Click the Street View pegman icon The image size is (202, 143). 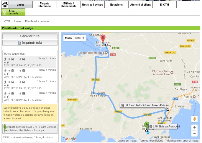(195, 119)
